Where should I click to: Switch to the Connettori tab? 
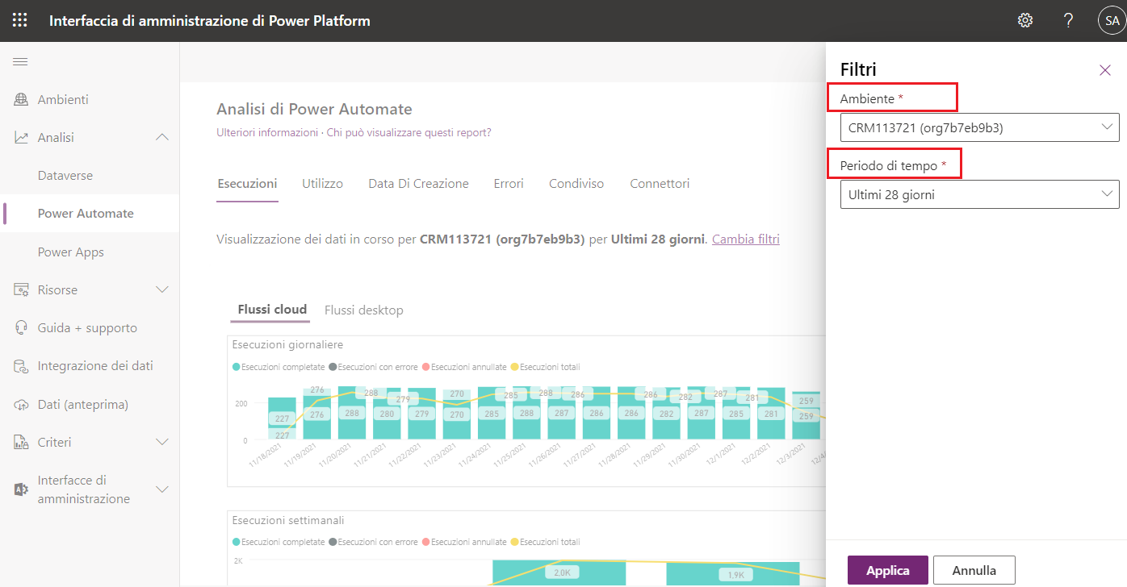[660, 184]
